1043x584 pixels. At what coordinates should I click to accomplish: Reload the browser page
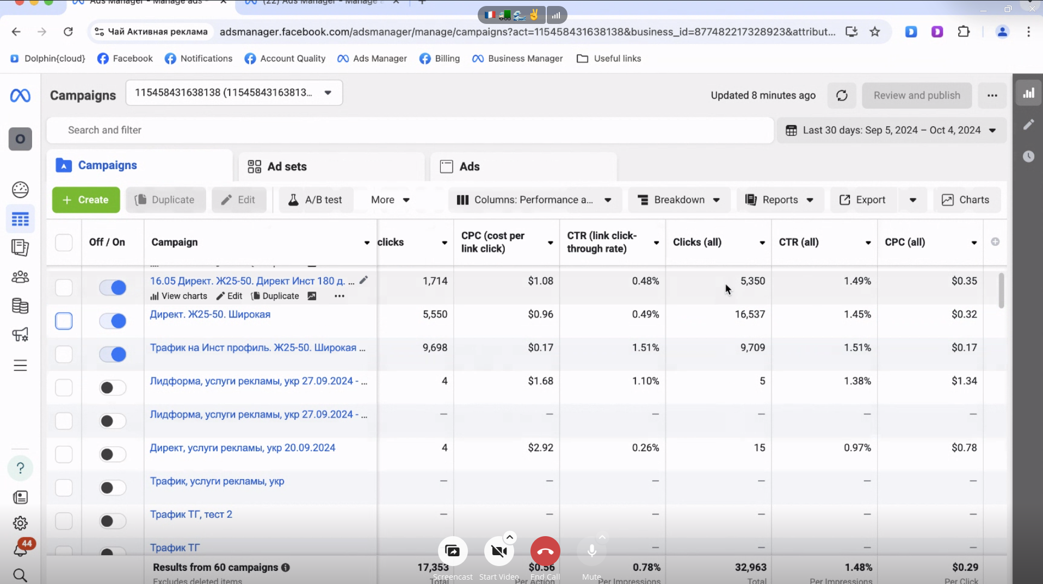[68, 32]
